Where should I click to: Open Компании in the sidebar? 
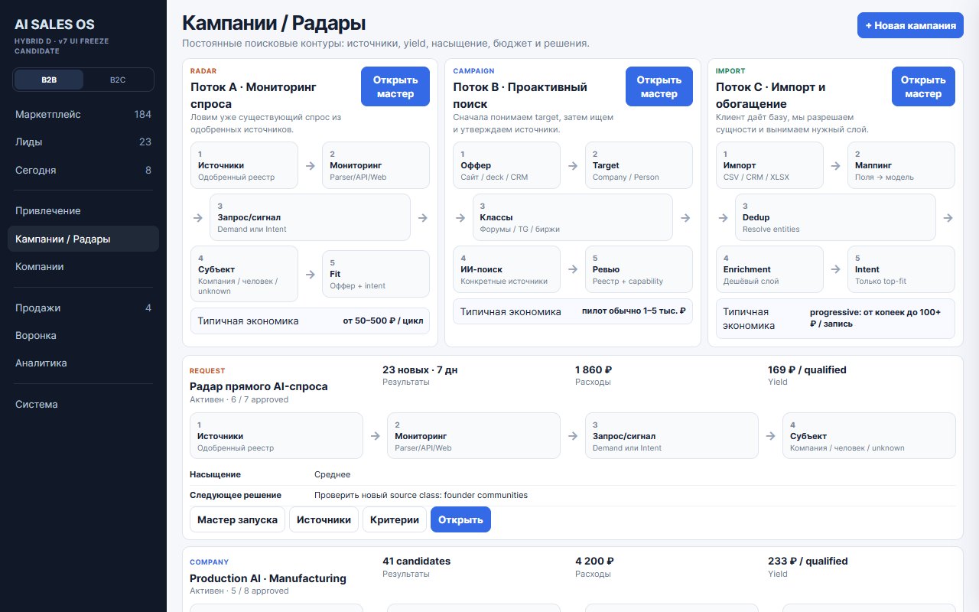[x=83, y=266]
